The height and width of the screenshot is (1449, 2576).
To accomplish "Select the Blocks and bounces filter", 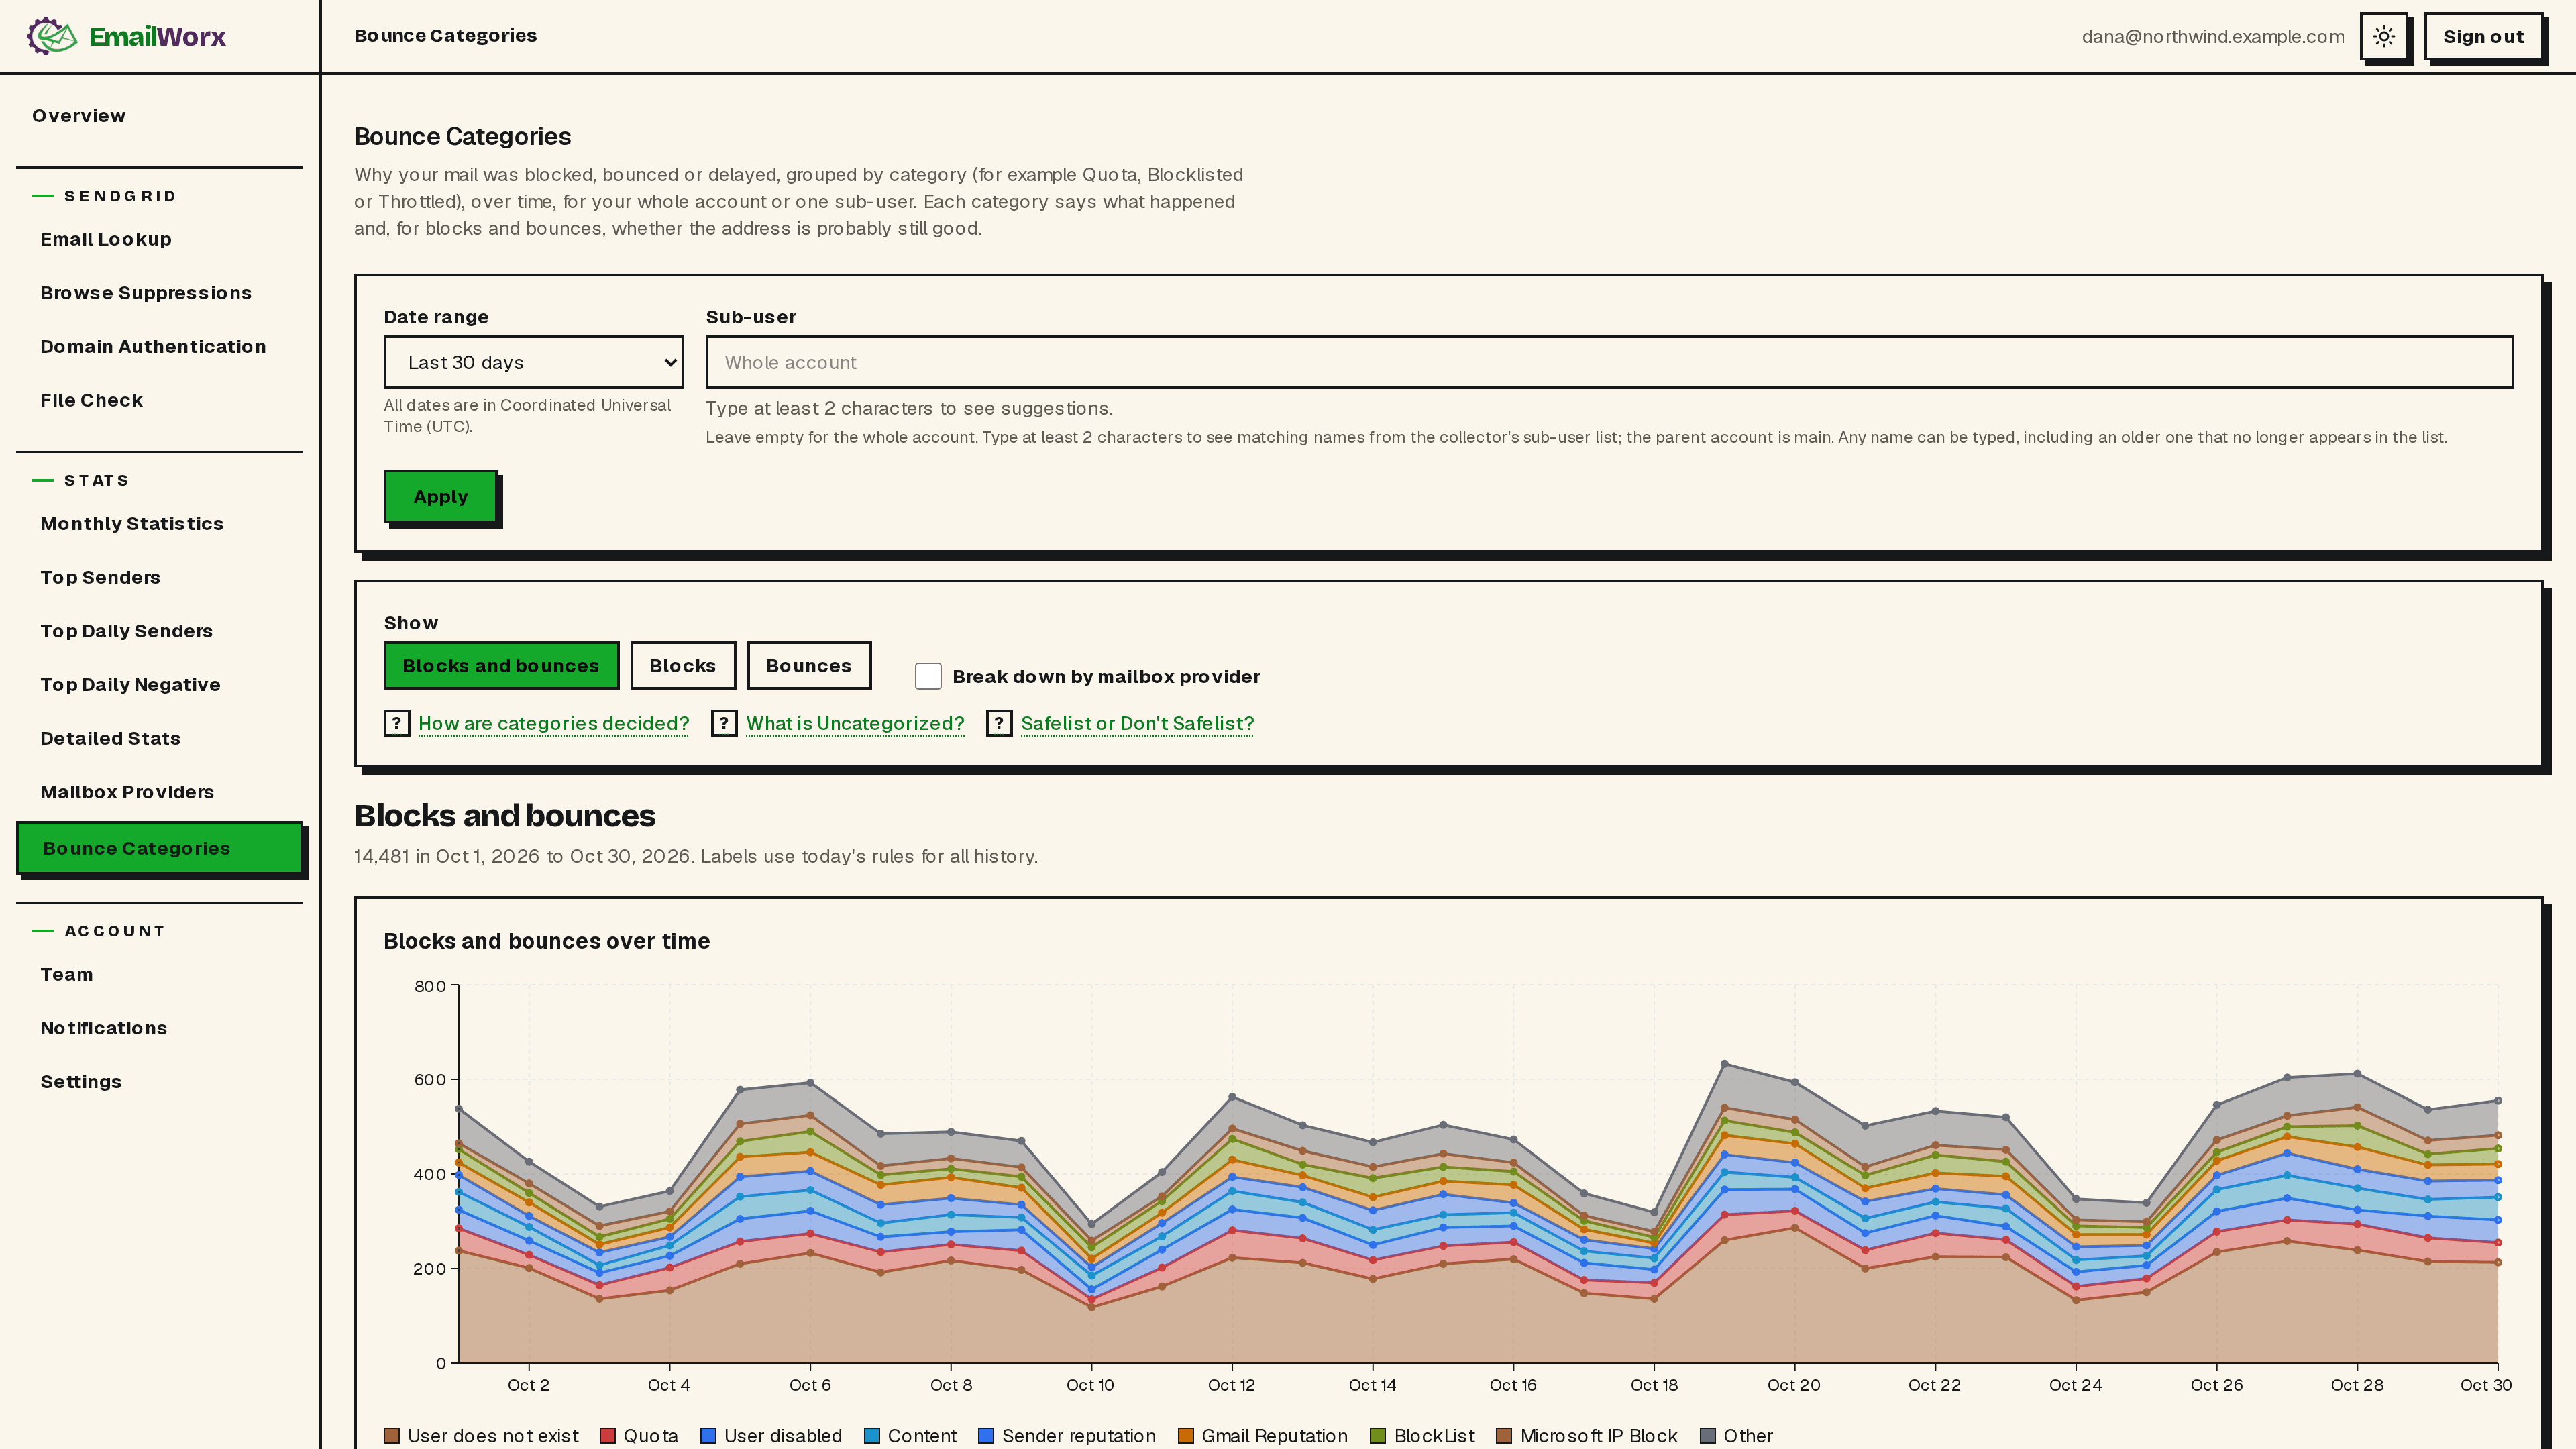I will point(501,666).
